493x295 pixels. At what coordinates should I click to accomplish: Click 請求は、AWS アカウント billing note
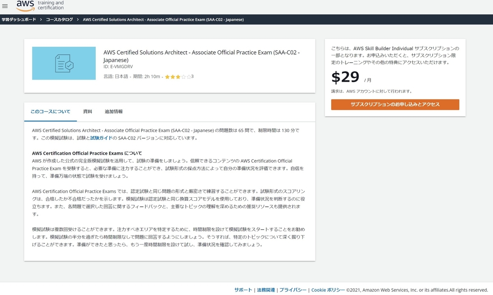[x=371, y=91]
